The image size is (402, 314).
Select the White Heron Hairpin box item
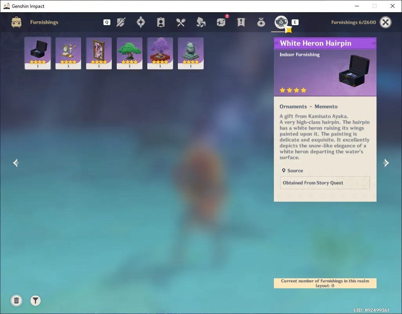[38, 53]
